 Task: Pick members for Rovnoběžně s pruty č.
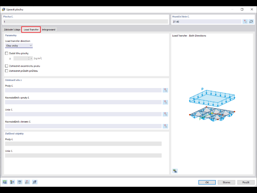tap(165, 102)
